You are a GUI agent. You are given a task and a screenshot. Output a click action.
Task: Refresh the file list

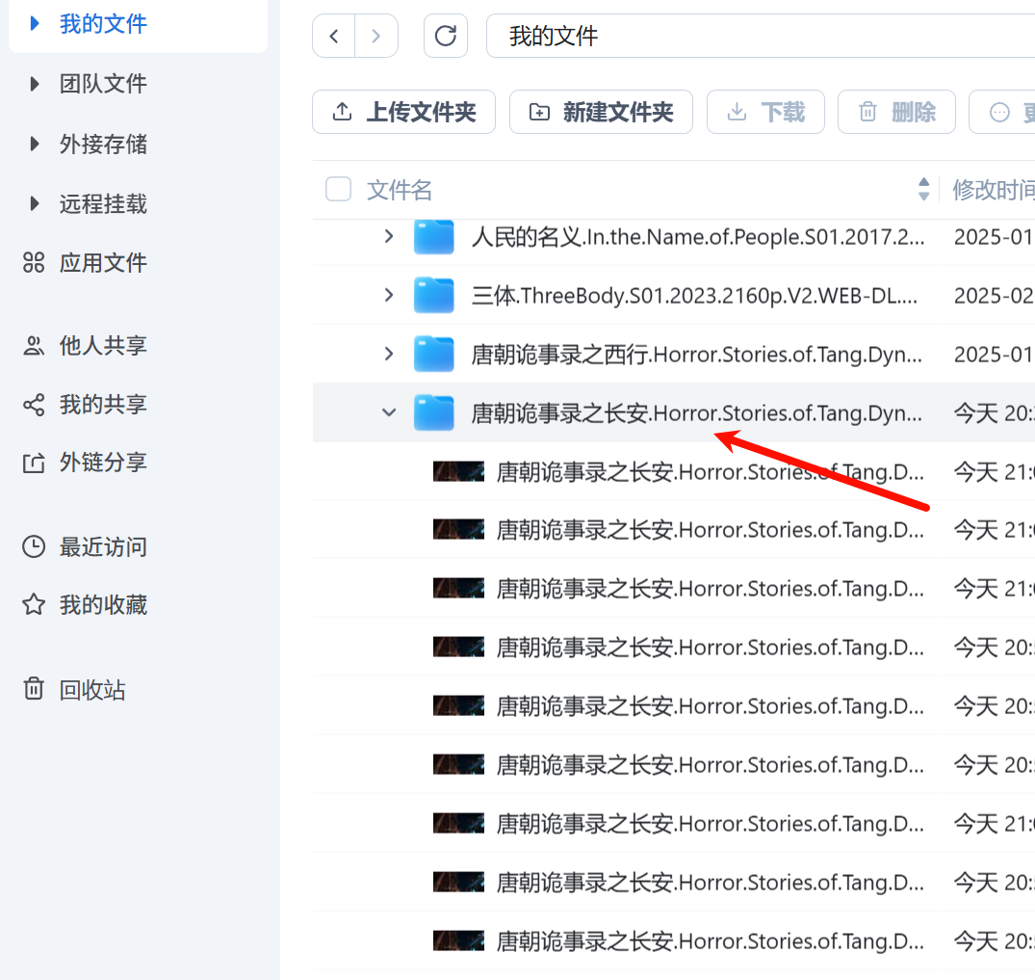tap(446, 36)
